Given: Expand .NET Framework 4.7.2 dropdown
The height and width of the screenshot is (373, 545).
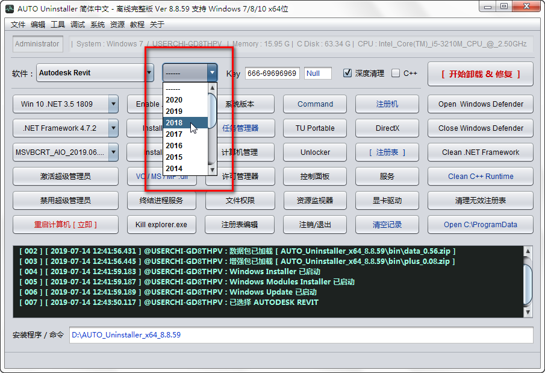Looking at the screenshot, I should [x=113, y=128].
